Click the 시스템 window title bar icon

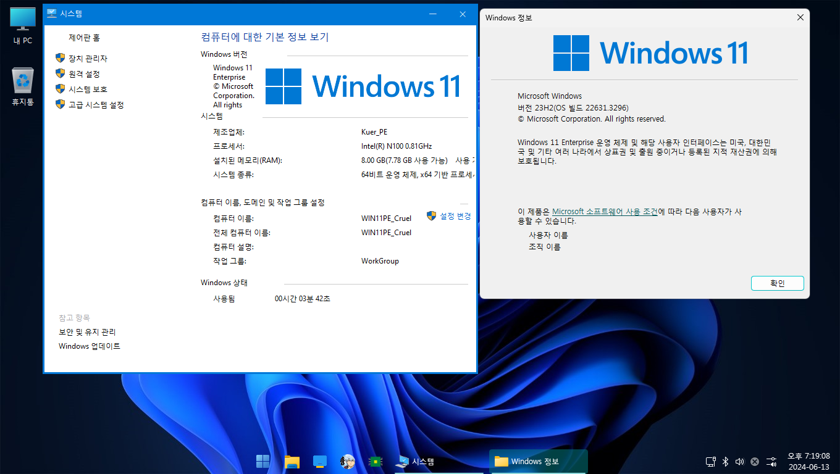click(x=52, y=14)
